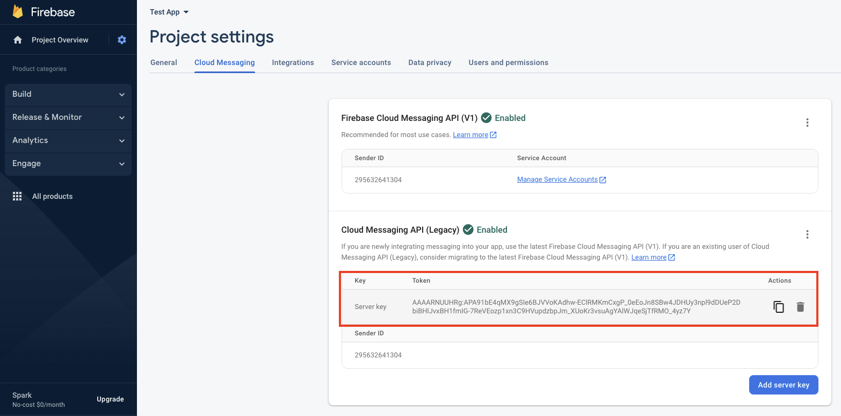841x416 pixels.
Task: Click the Add server key button
Action: (x=784, y=385)
